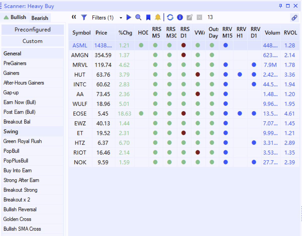Select Bullish SMA Cross scan

[32, 229]
